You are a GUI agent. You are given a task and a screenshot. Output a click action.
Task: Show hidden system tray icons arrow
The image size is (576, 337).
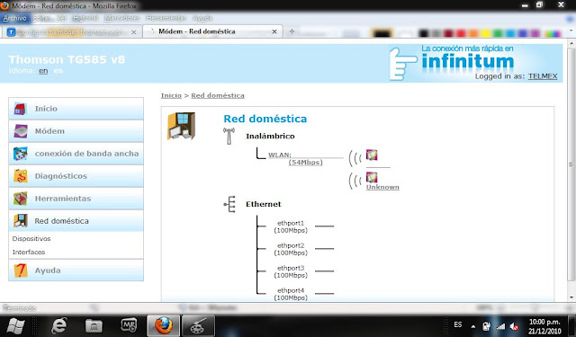pos(473,326)
